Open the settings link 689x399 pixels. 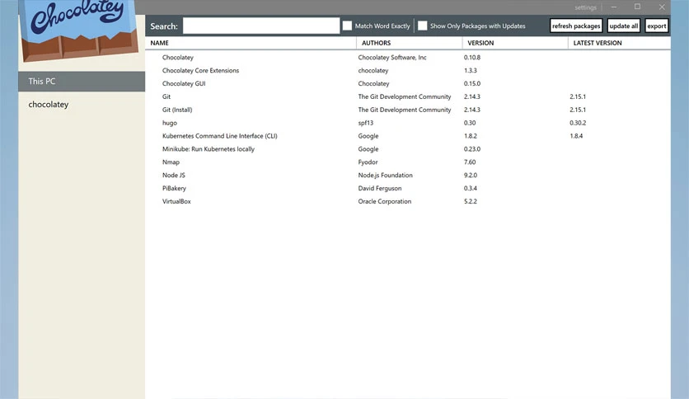tap(585, 7)
